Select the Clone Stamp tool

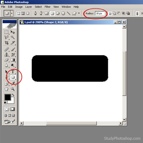pos(6,55)
